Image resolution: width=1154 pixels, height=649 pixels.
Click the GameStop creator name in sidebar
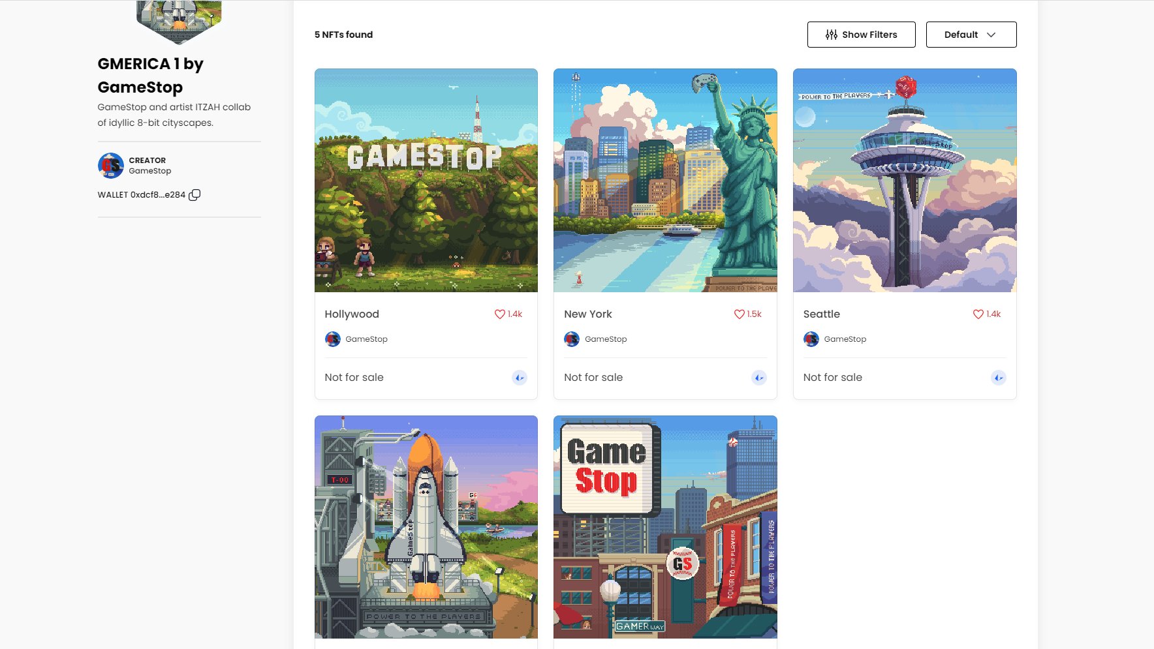pos(150,171)
